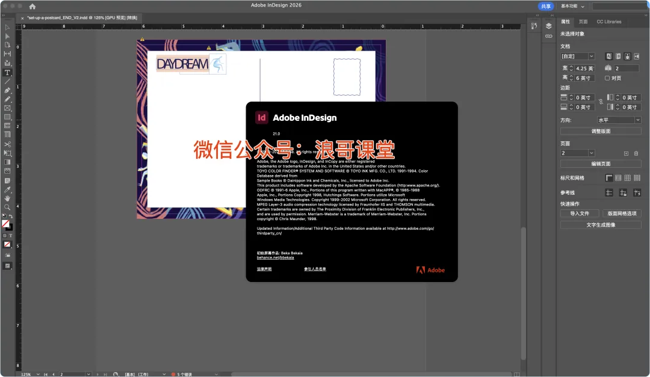Open the 125% zoom level dropdown

(x=38, y=374)
